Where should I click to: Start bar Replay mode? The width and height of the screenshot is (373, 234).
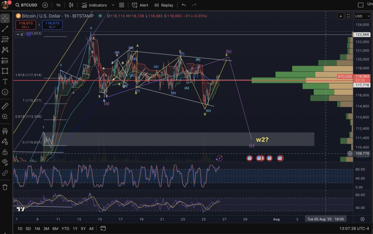pyautogui.click(x=164, y=5)
